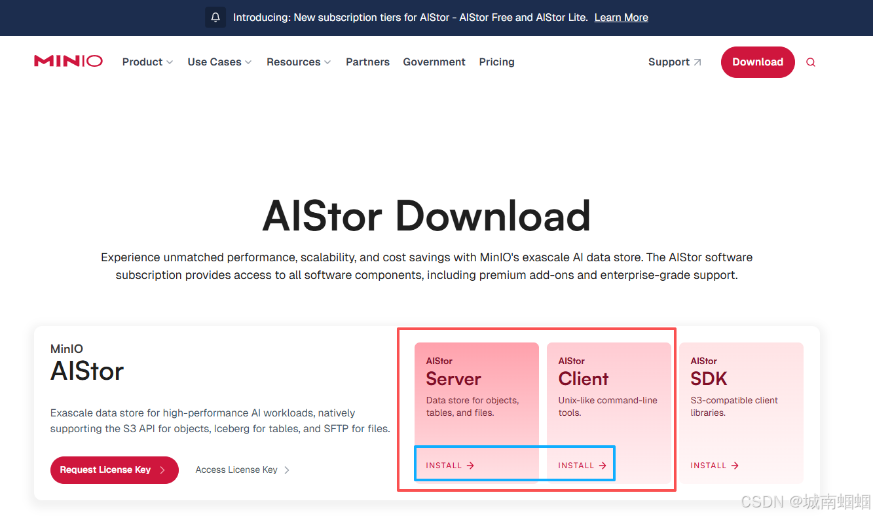Click the 'MinIO AIStor' panel heading
Viewport: 873px width, 516px height.
click(x=87, y=363)
